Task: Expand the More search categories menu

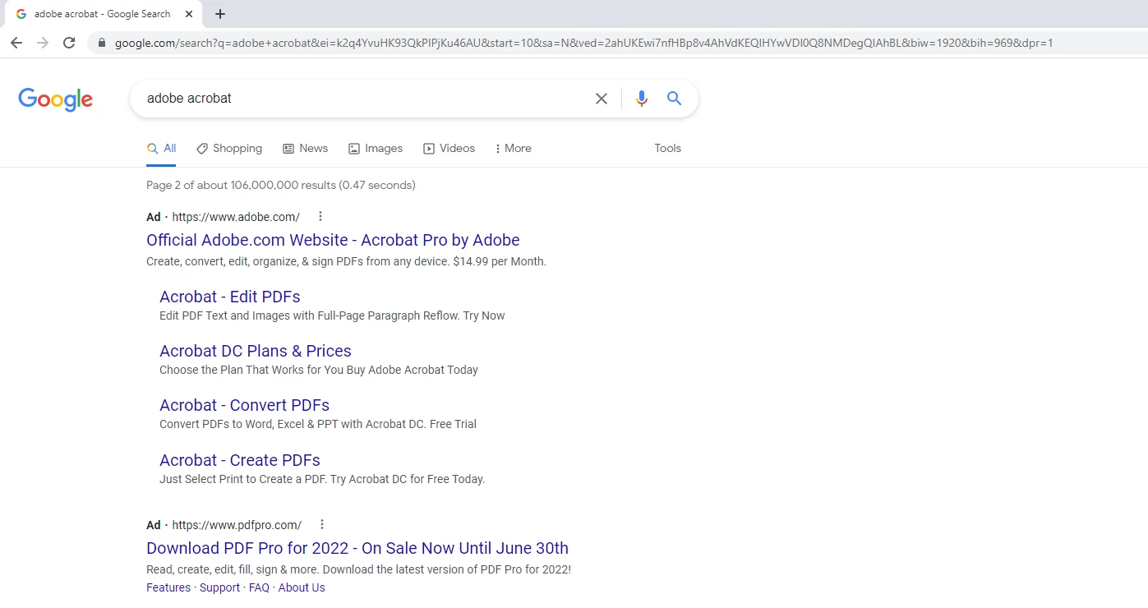Action: coord(513,149)
